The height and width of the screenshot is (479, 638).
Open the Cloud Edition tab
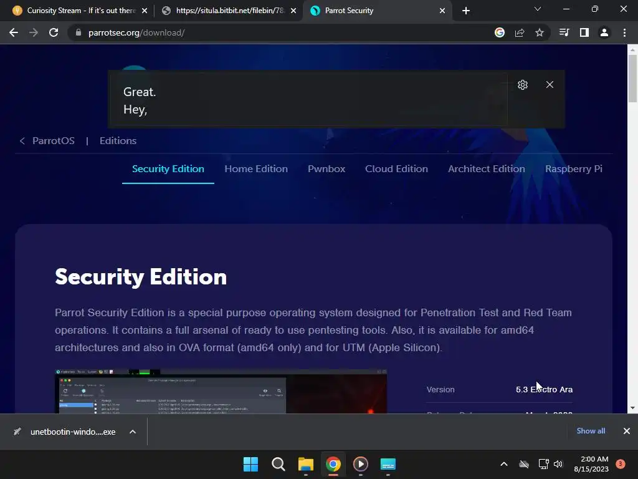click(x=396, y=168)
